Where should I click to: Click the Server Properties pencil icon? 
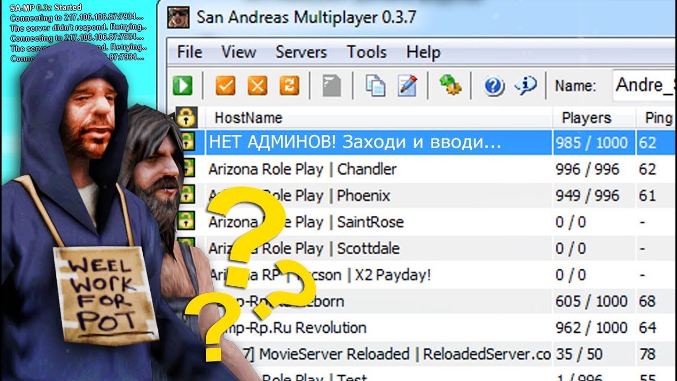point(407,85)
